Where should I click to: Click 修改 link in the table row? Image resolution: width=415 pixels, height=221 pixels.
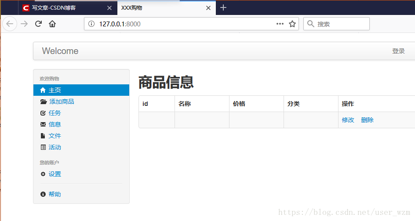pos(348,120)
